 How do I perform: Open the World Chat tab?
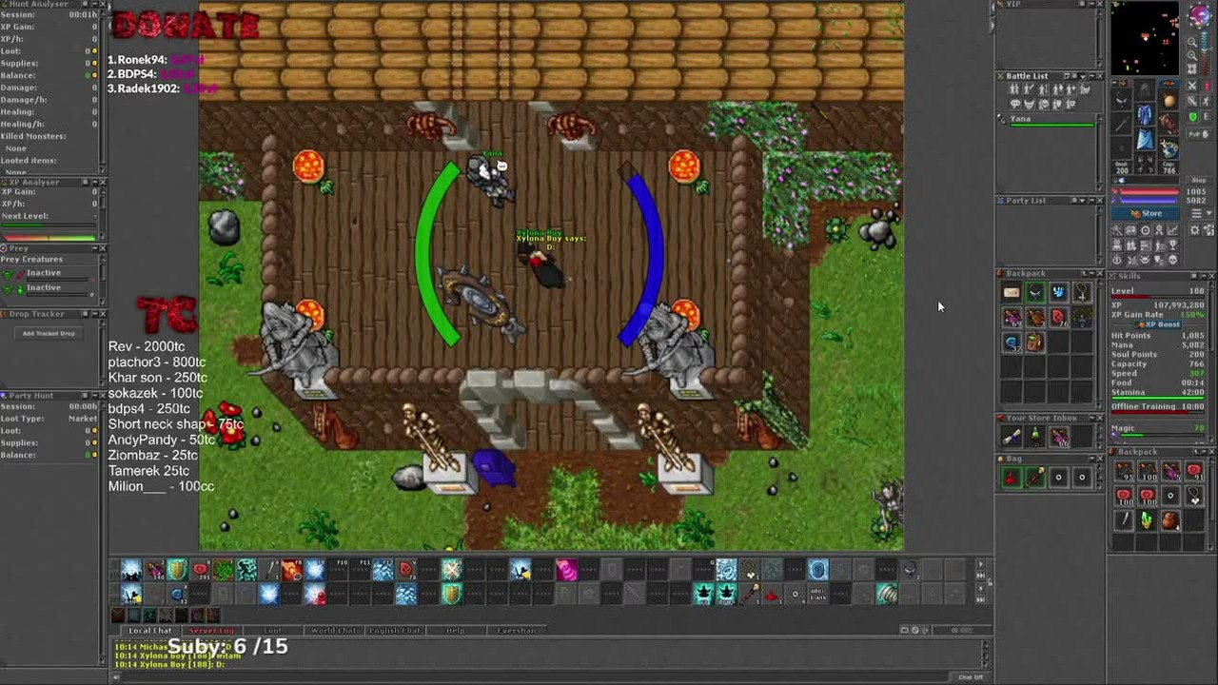[x=334, y=631]
